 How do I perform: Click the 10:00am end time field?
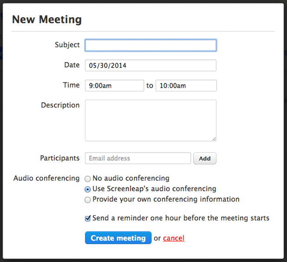click(186, 86)
